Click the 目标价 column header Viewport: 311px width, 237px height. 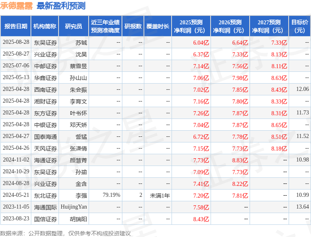300,26
